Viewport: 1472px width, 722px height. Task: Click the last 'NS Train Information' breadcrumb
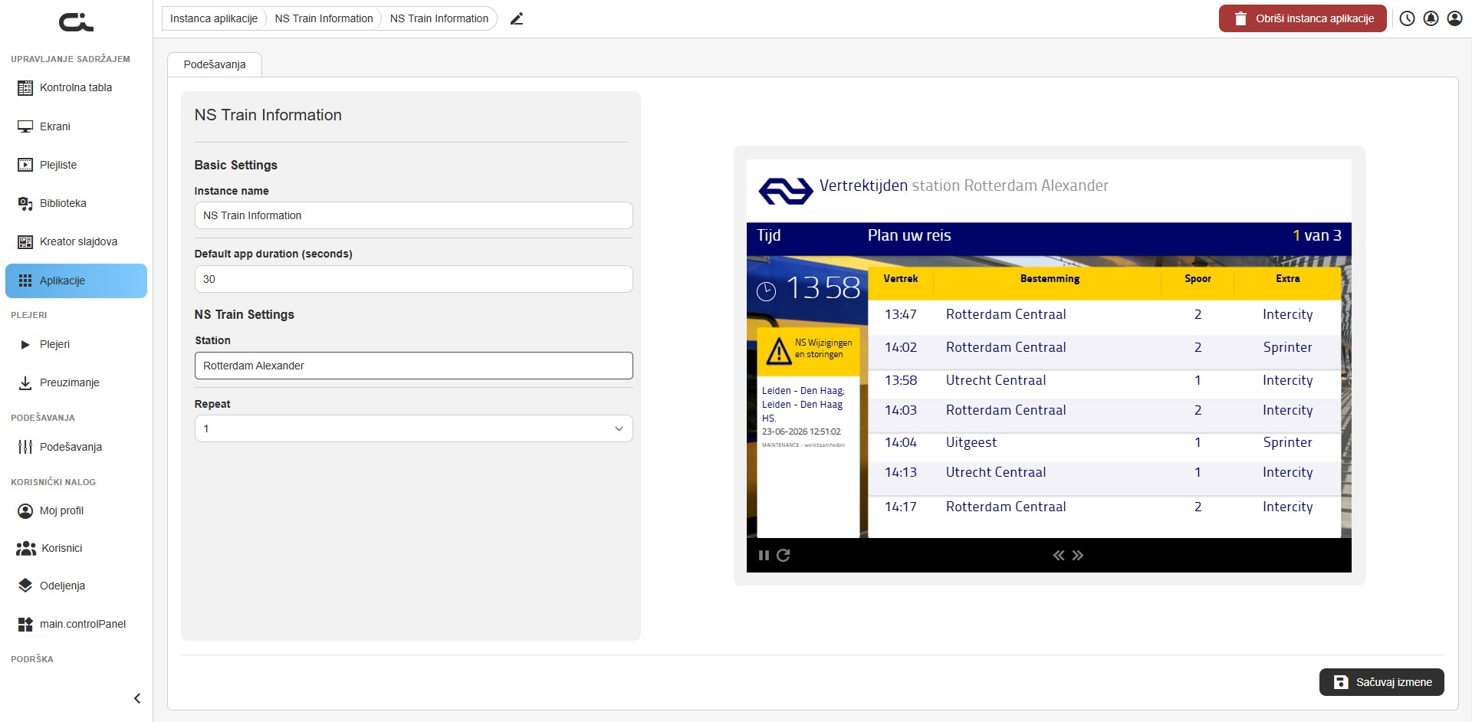[x=439, y=18]
